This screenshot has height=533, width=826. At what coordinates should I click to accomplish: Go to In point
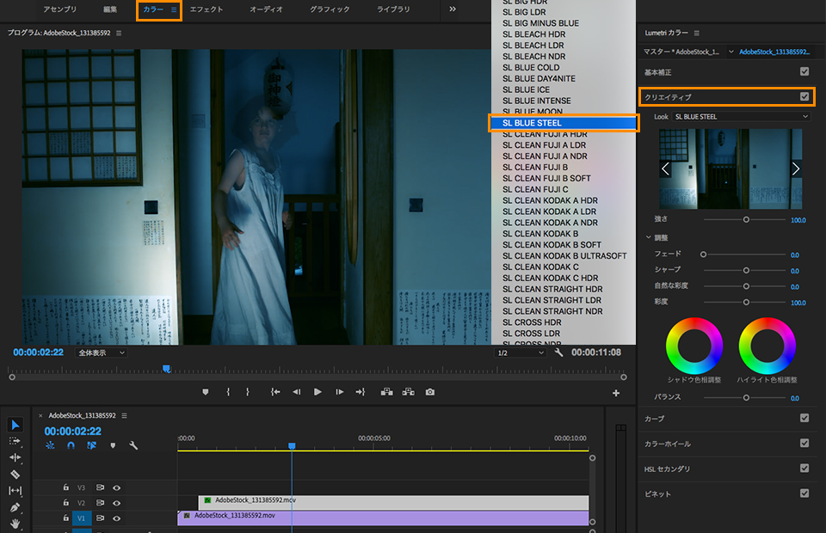pyautogui.click(x=275, y=392)
